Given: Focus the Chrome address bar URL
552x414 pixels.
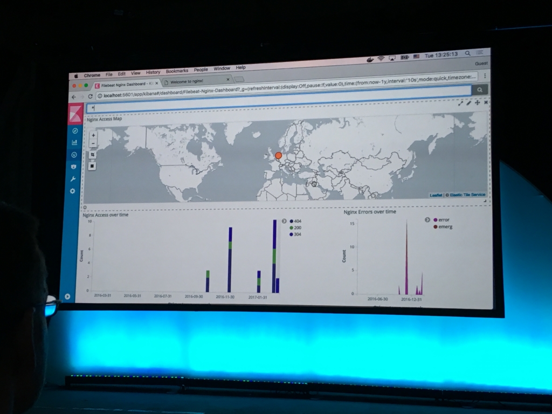Looking at the screenshot, I should coord(286,87).
